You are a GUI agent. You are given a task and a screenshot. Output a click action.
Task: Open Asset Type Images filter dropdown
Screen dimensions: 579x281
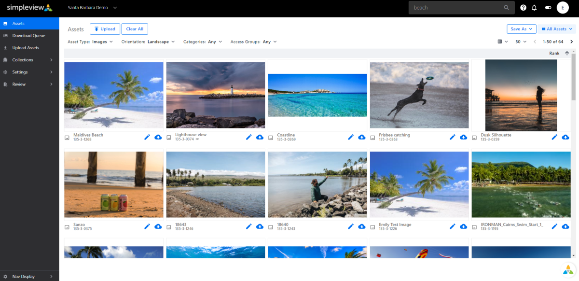click(90, 42)
